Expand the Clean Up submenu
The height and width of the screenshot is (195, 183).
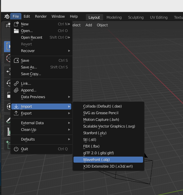pyautogui.click(x=41, y=130)
